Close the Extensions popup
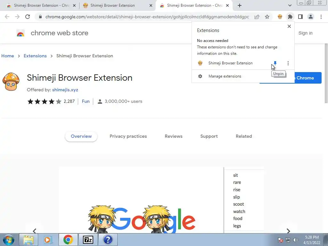 (x=289, y=26)
